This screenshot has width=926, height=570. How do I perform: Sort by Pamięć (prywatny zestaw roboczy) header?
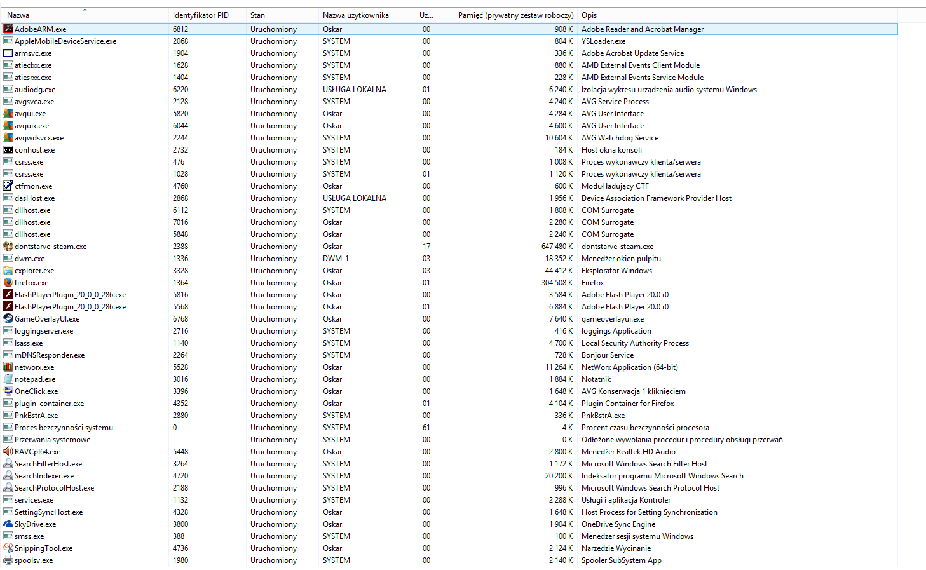tap(515, 15)
